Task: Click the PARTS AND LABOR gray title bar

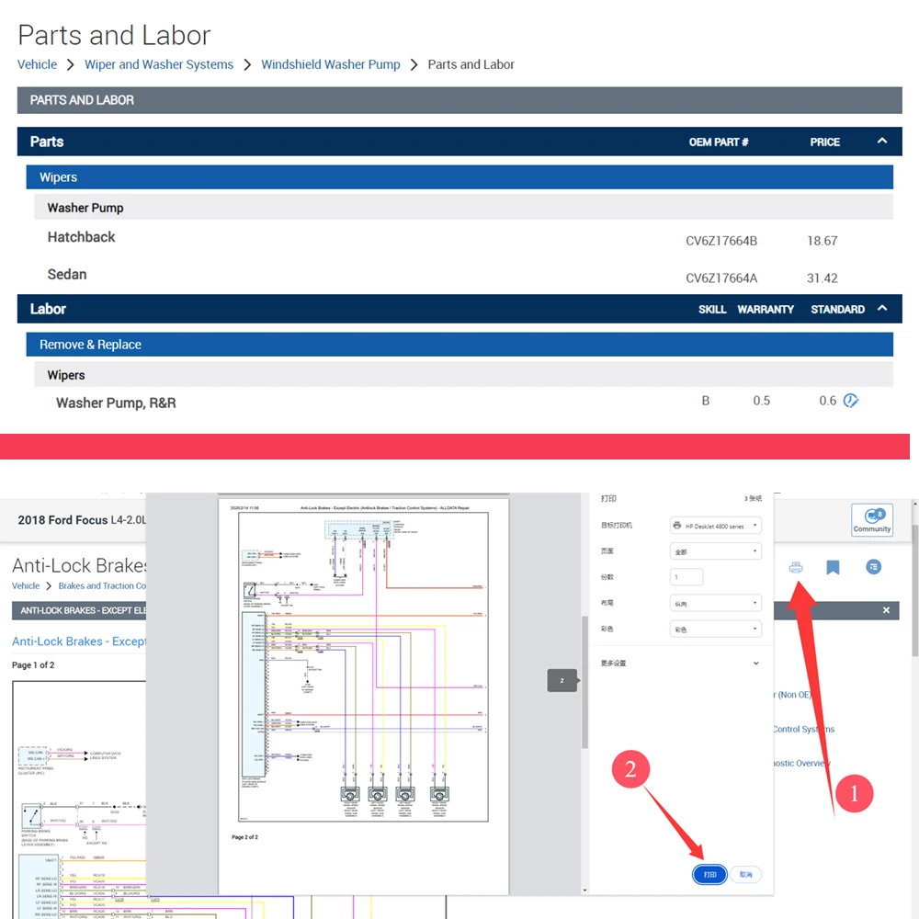Action: (459, 100)
